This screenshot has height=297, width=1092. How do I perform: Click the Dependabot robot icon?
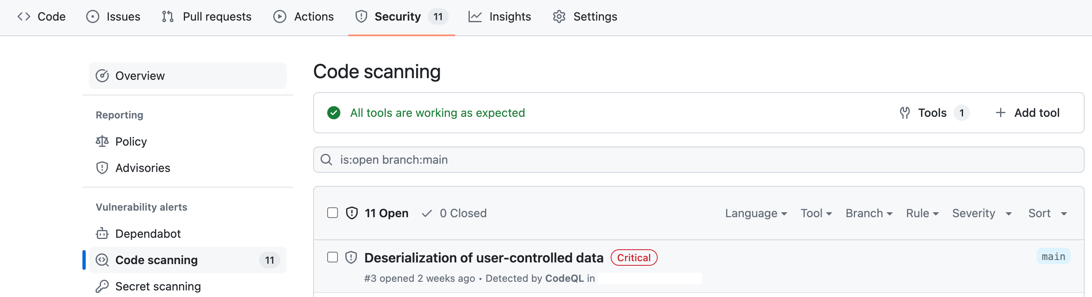coord(102,234)
